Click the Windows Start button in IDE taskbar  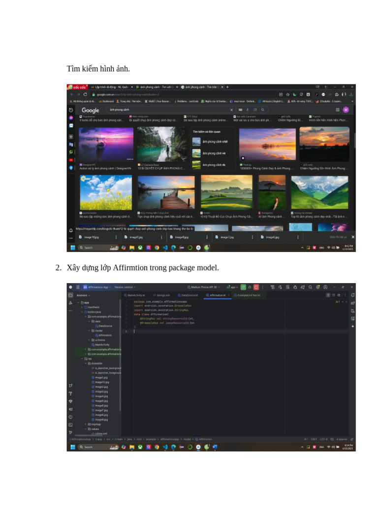click(x=73, y=447)
